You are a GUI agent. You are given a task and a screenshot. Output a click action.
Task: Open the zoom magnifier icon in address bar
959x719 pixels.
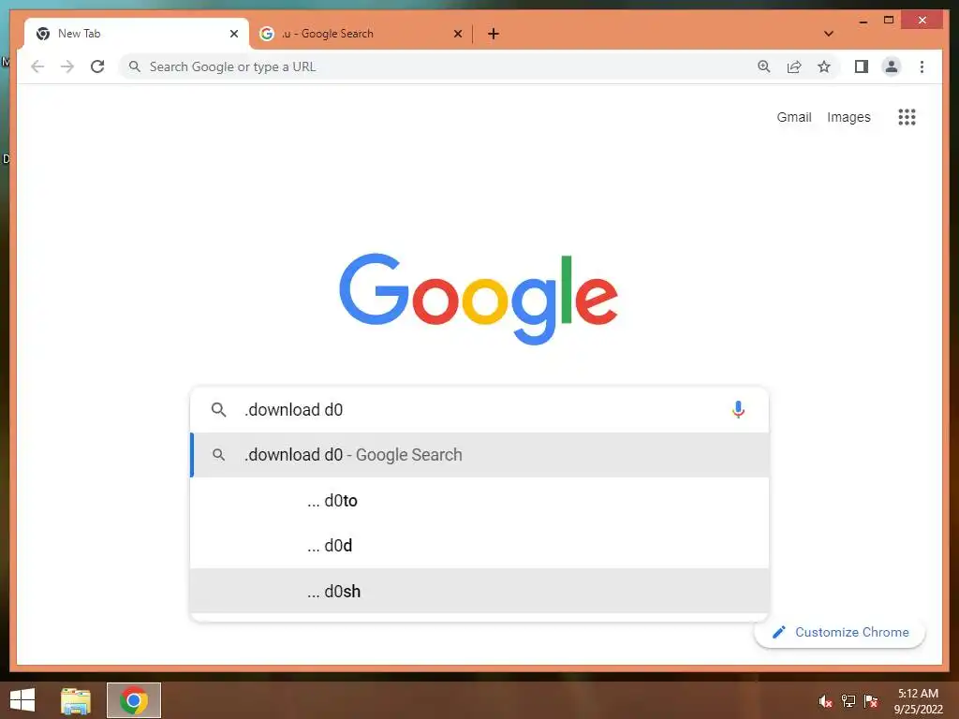point(764,66)
